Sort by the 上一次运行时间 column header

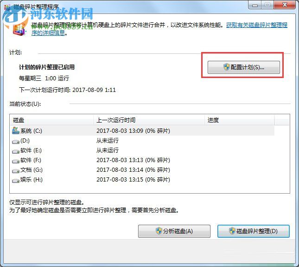tap(149, 120)
